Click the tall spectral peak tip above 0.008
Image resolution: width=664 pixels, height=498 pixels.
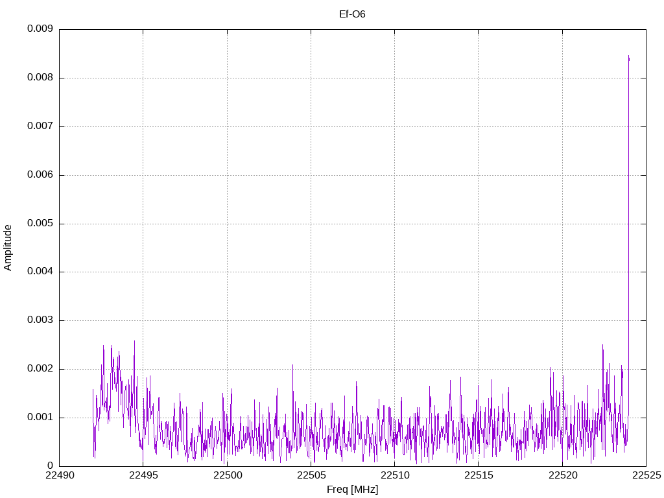click(629, 57)
